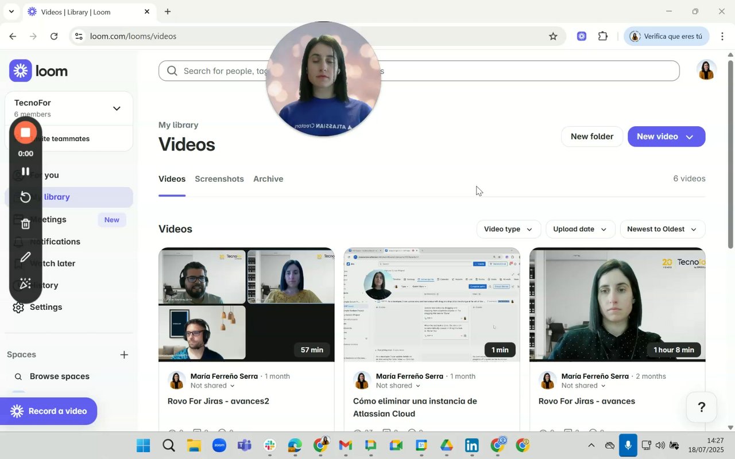Open the help question mark button
The image size is (735, 459).
point(701,407)
